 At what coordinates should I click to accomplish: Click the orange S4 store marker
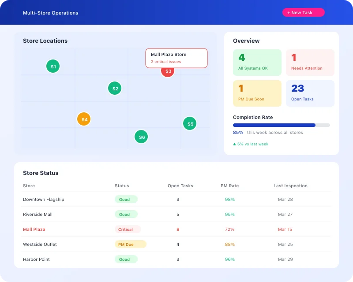pos(84,119)
